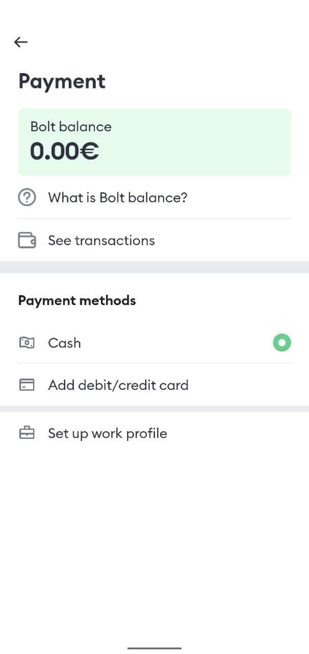The width and height of the screenshot is (309, 654).
Task: Click the question mark icon beside Bolt balance info
Action: click(27, 197)
